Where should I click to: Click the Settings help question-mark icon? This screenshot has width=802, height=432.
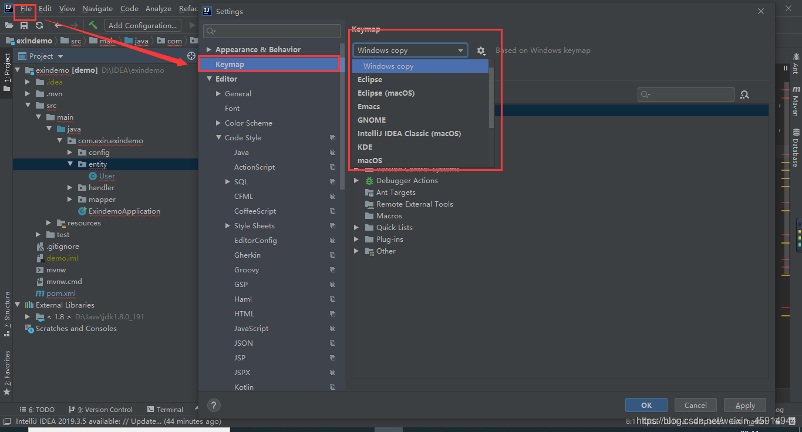[214, 405]
